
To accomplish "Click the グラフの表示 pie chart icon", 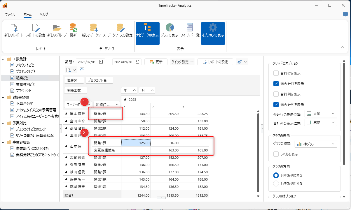I will click(x=170, y=28).
